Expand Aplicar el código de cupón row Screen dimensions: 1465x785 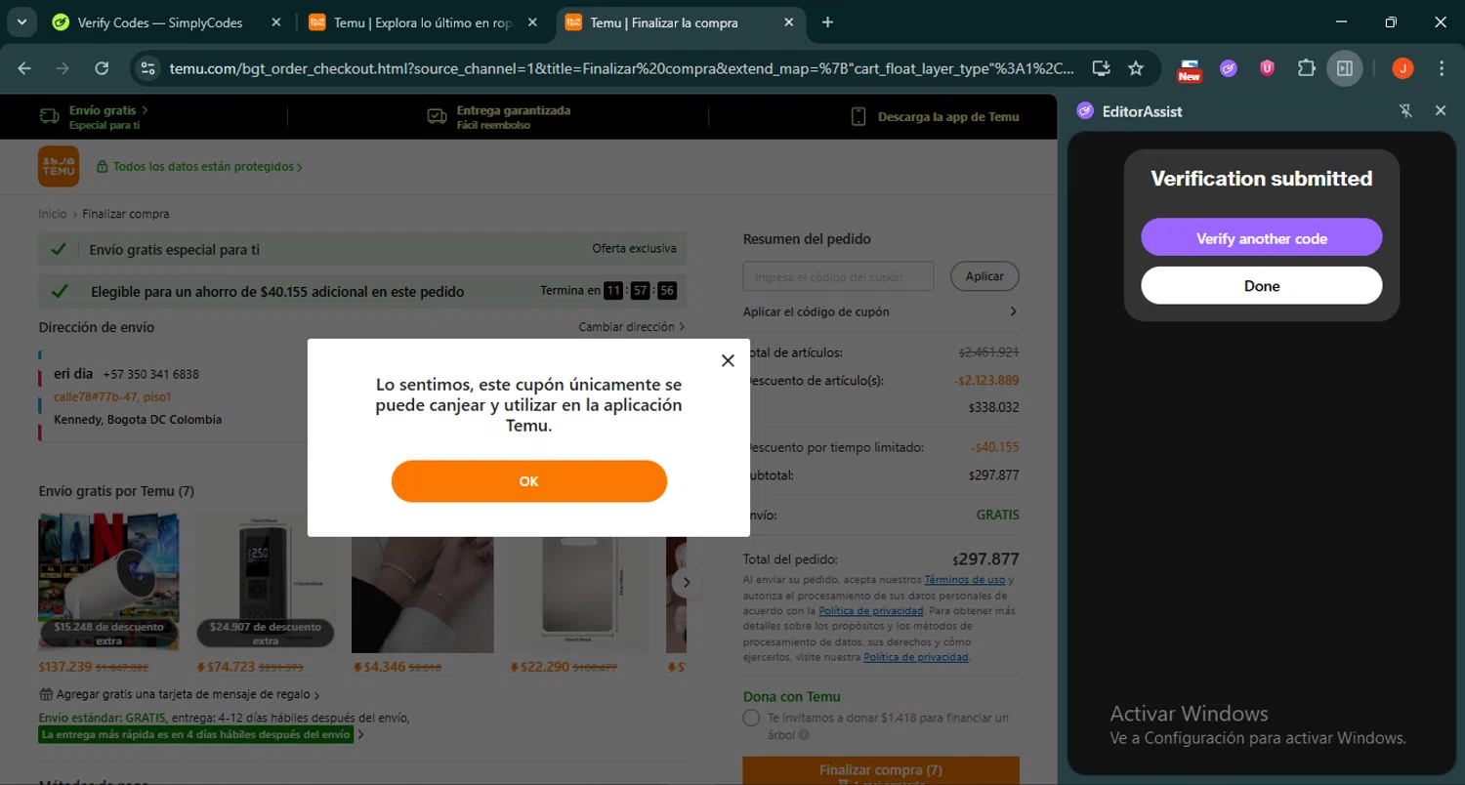[x=881, y=311]
